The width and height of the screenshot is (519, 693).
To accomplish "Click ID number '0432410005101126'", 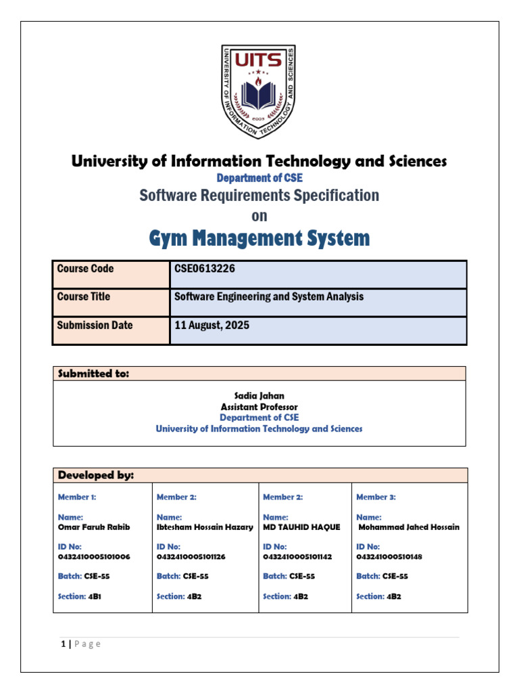I will point(191,557).
